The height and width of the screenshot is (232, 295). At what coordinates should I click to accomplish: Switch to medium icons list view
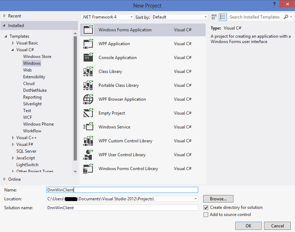[223, 17]
